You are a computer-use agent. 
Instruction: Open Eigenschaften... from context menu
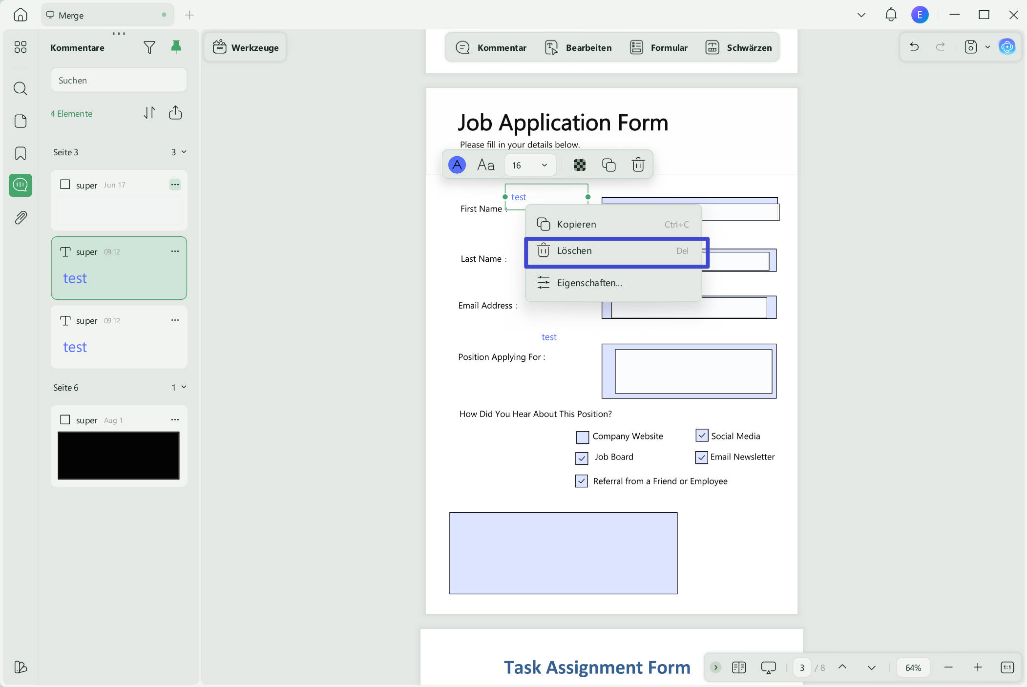613,283
